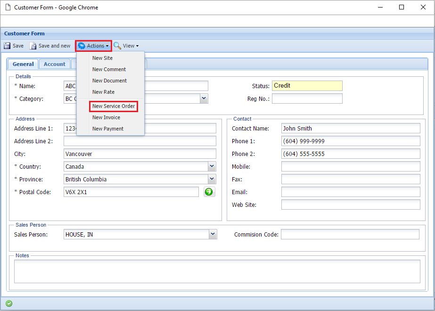This screenshot has width=435, height=311.
Task: Click the Province field showing British Columbia
Action: tap(136, 179)
